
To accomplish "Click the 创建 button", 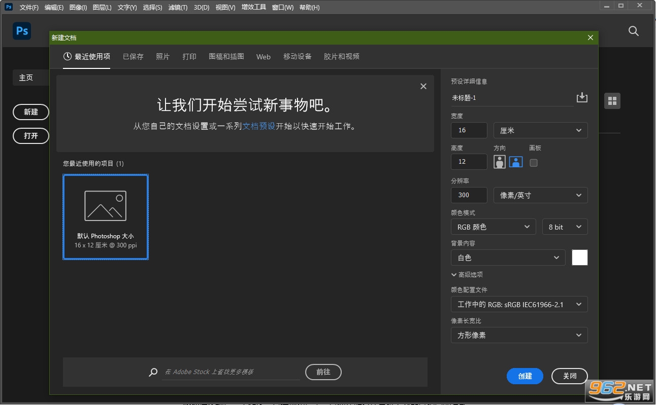I will click(x=525, y=376).
